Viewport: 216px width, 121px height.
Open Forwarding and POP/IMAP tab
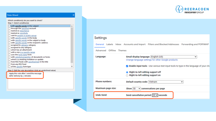[195, 44]
